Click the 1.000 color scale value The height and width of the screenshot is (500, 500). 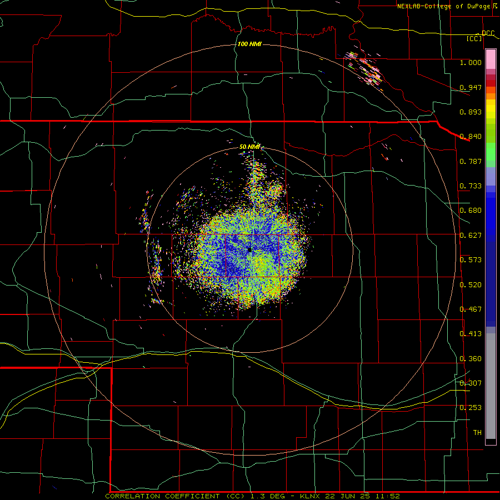click(x=471, y=62)
